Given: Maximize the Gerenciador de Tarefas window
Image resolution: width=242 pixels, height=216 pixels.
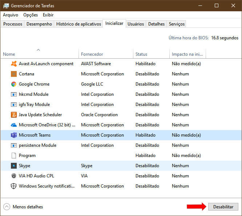Looking at the screenshot, I should click(x=216, y=6).
